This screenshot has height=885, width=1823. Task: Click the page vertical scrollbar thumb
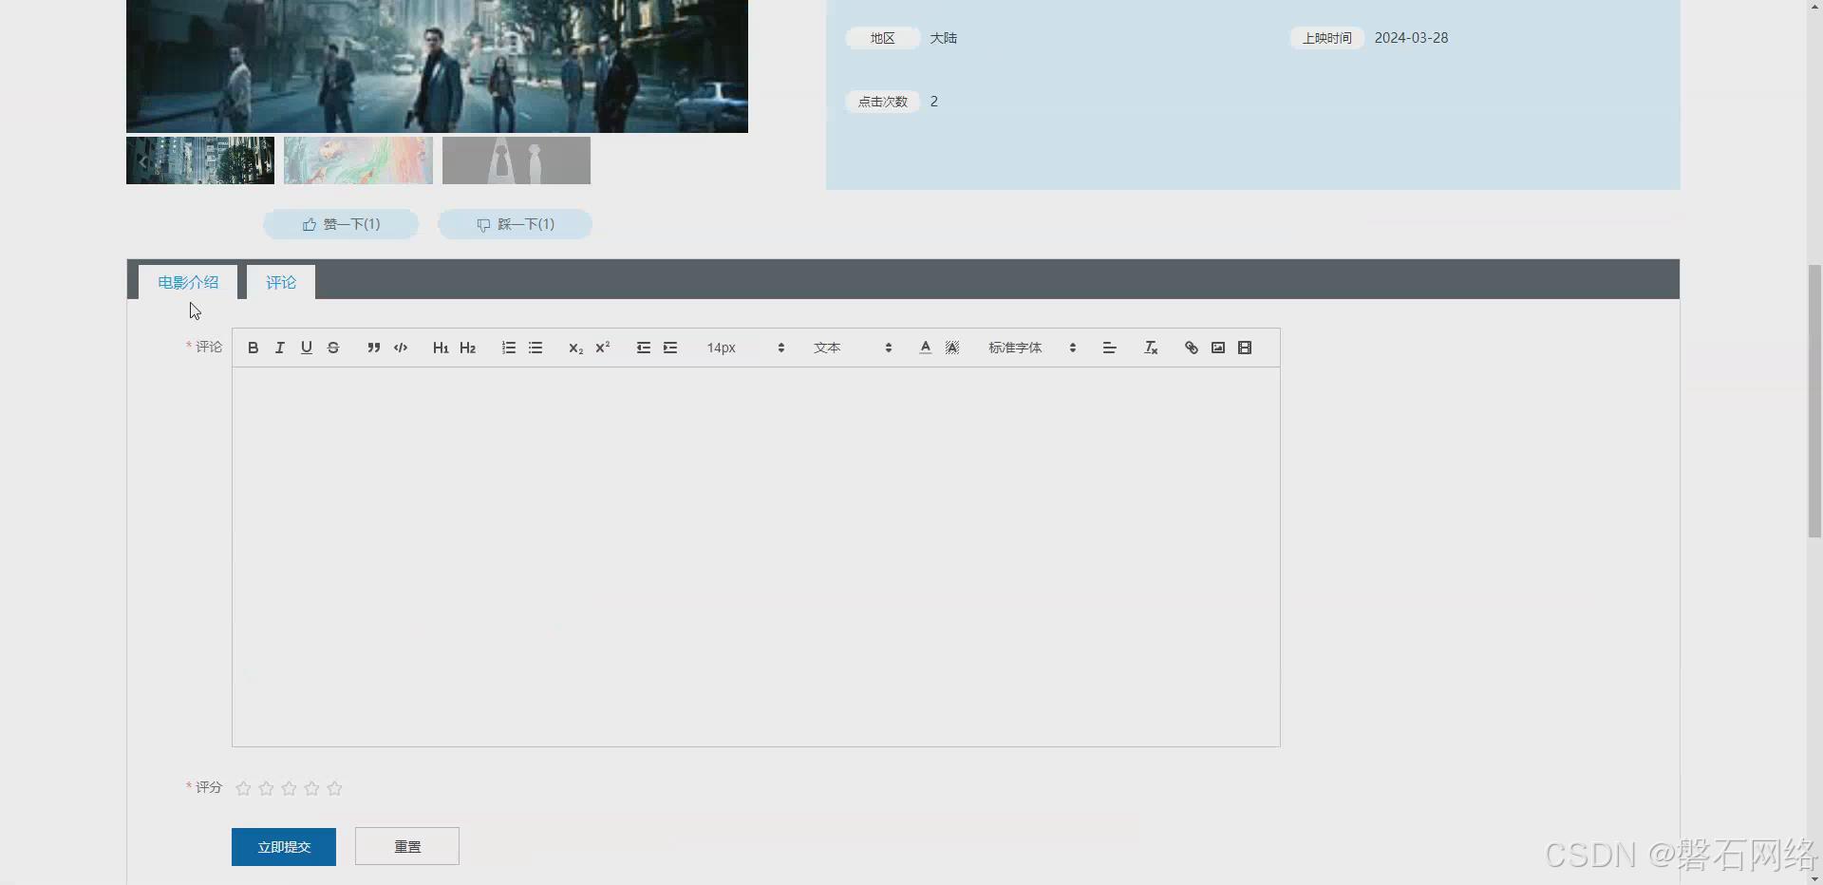[x=1814, y=401]
